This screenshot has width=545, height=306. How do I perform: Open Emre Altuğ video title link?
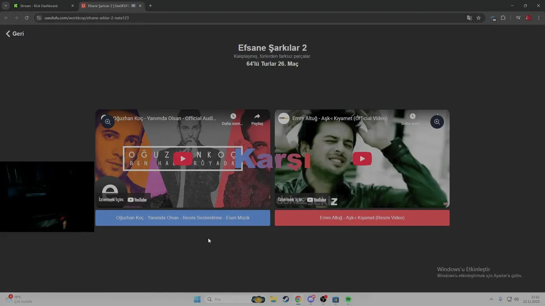pos(340,118)
